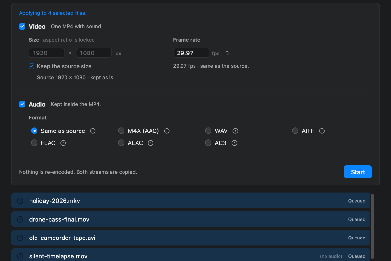Click '29.97 fps · same as the source.'

pos(211,66)
